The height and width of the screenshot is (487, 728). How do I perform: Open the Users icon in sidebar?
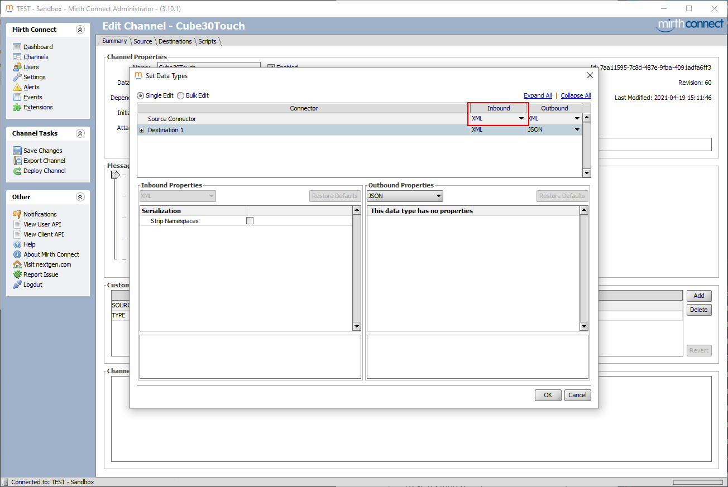pyautogui.click(x=17, y=67)
